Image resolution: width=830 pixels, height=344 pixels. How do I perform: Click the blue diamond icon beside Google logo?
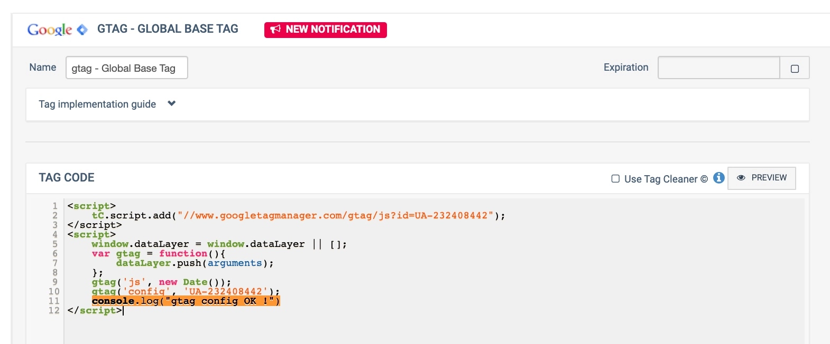tap(82, 30)
